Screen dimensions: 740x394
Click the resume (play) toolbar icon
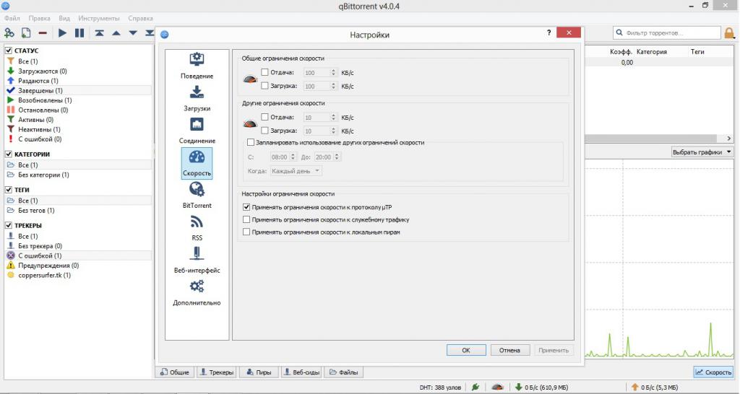click(x=62, y=33)
